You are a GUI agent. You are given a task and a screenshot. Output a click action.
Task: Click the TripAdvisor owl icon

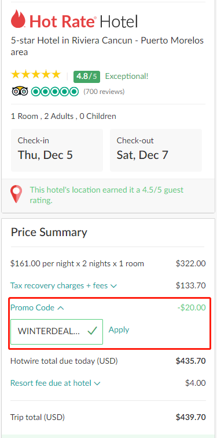(x=20, y=91)
